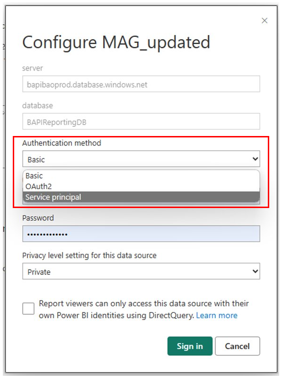Click the server field showing bapibaoprod.database.windows.net
This screenshot has height=381, width=282.
pos(141,84)
